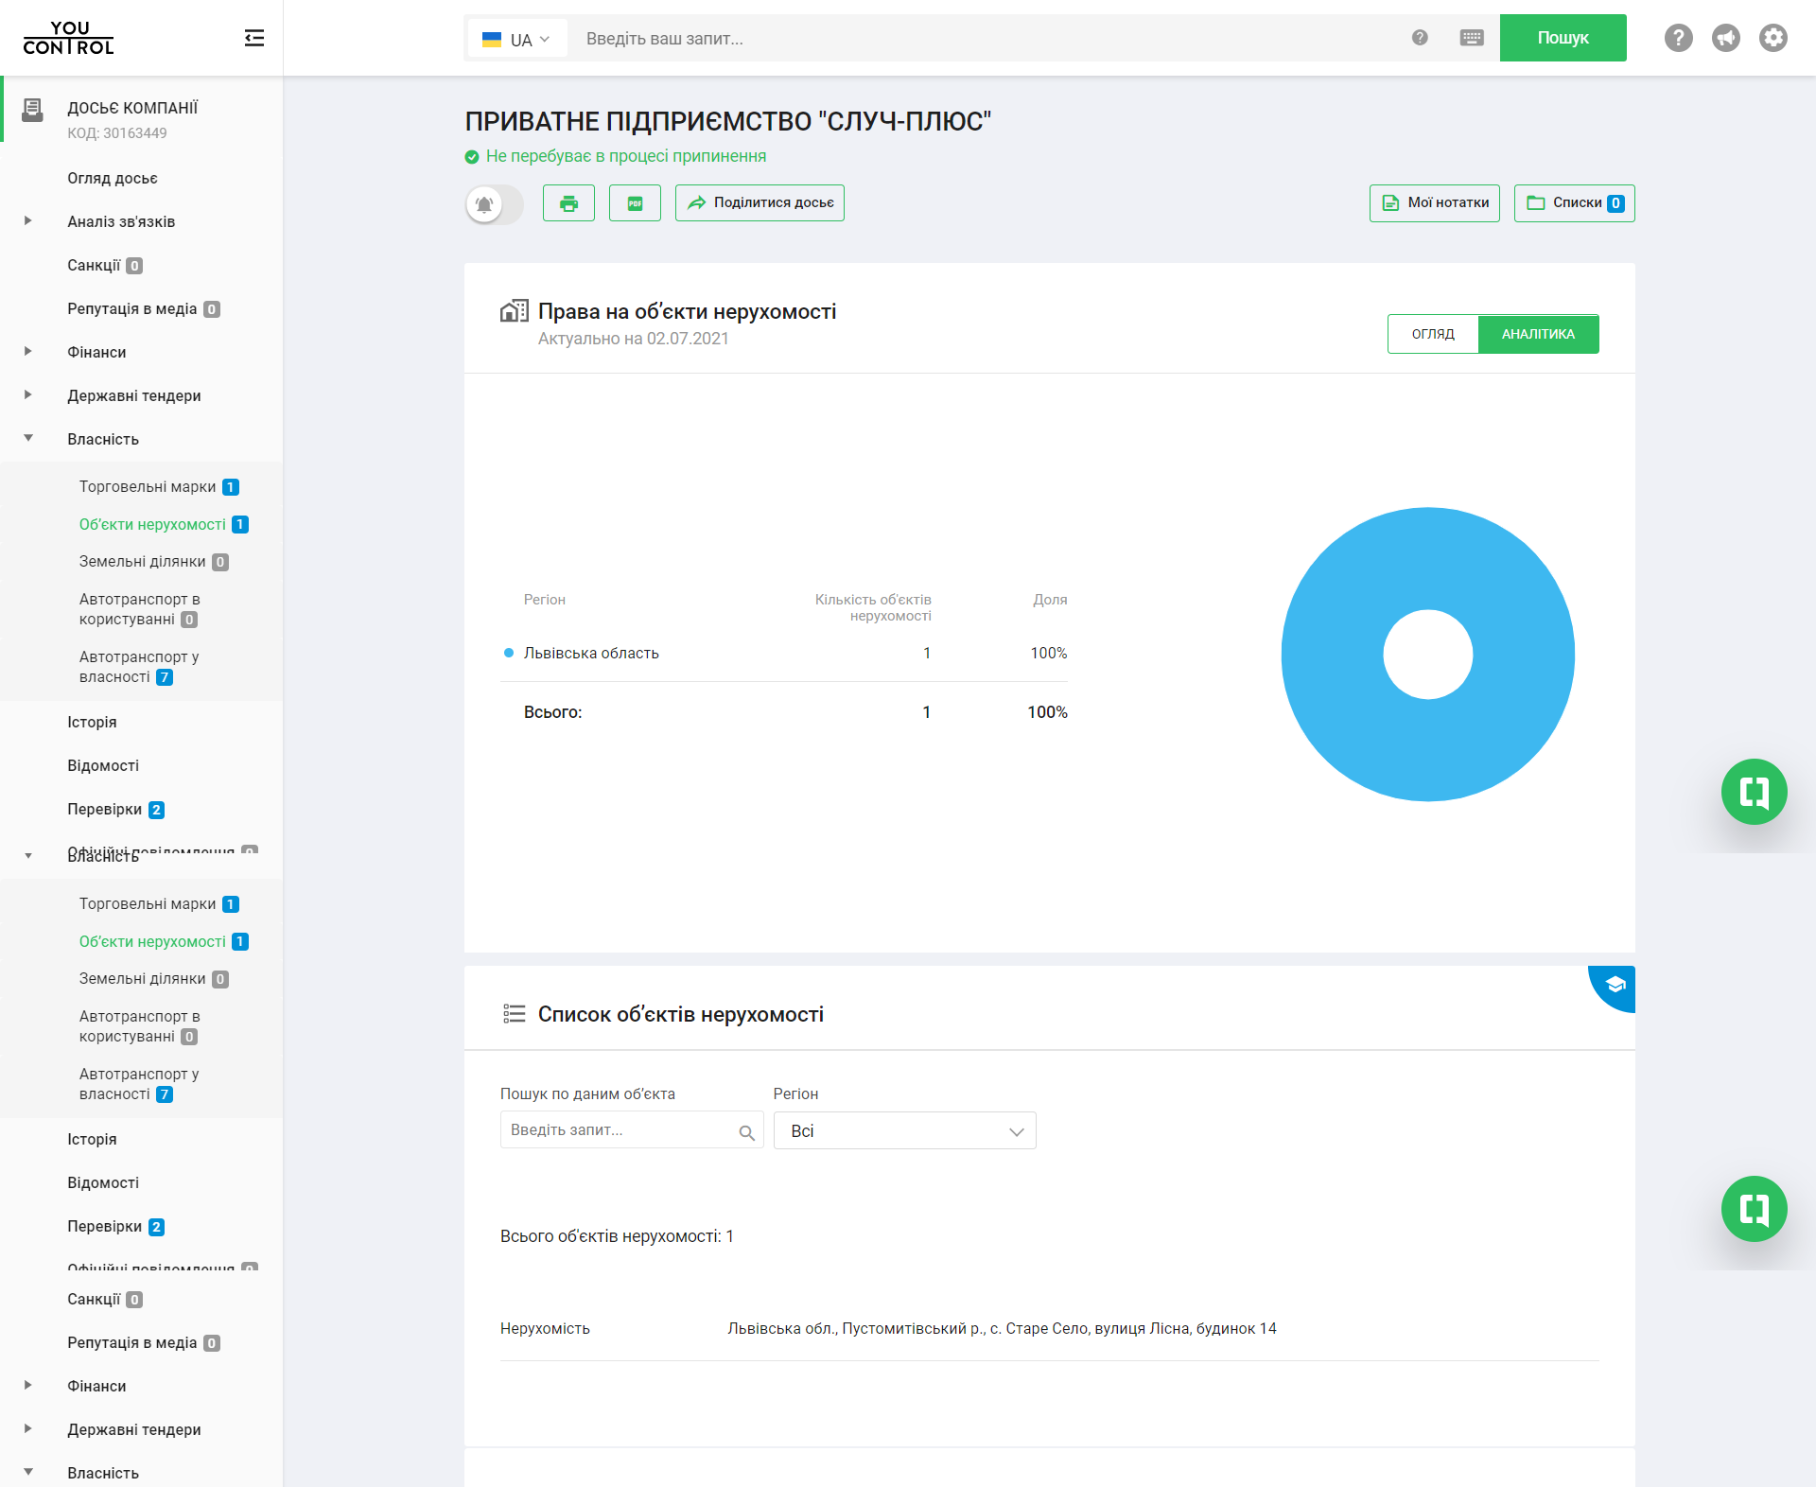Click the search magnifier in object search
The width and height of the screenshot is (1816, 1487).
(x=746, y=1132)
